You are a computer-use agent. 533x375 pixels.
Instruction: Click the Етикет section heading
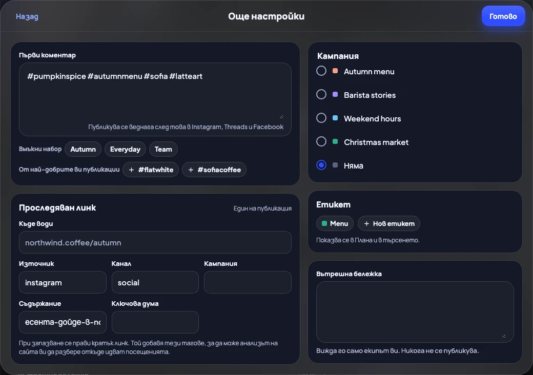[x=333, y=204]
